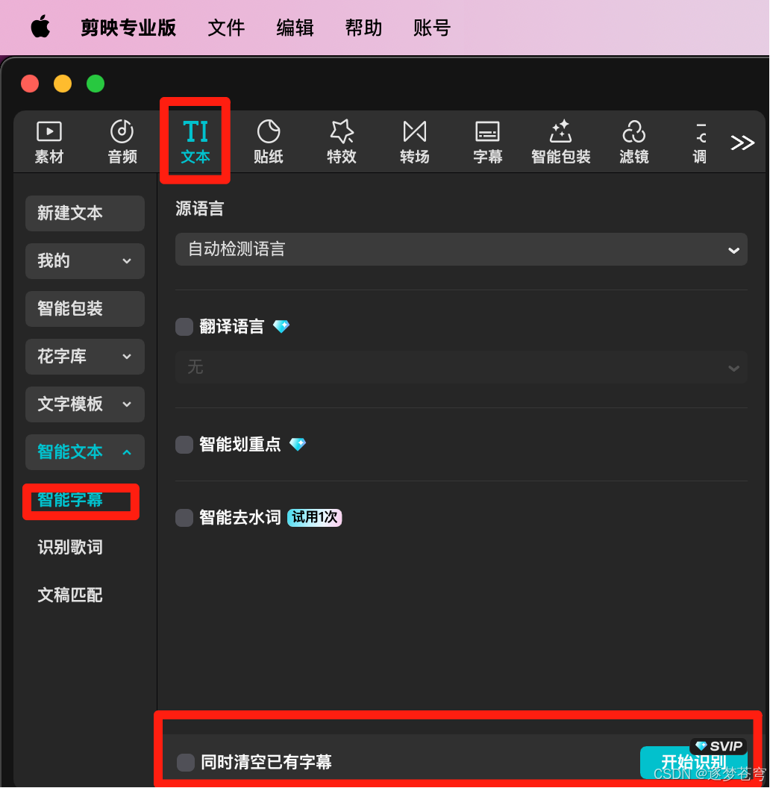Open the 滤镜 filters tab
The width and height of the screenshot is (770, 788).
coord(633,143)
